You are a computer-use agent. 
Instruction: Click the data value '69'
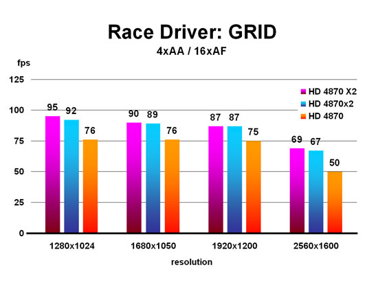(297, 139)
